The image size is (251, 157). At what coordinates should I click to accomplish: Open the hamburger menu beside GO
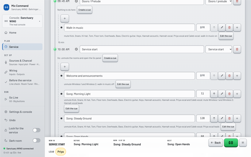click(243, 142)
